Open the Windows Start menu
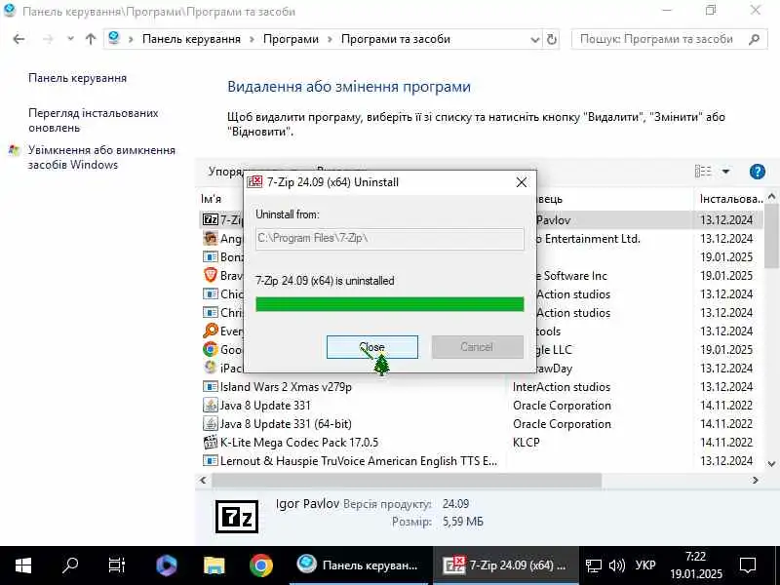Viewport: 780px width, 585px height. pos(22,565)
